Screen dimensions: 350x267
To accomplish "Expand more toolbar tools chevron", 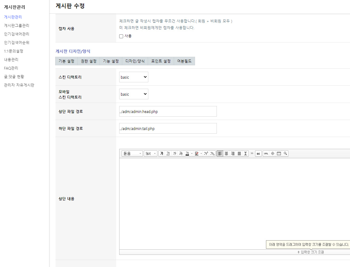I will click(252, 153).
